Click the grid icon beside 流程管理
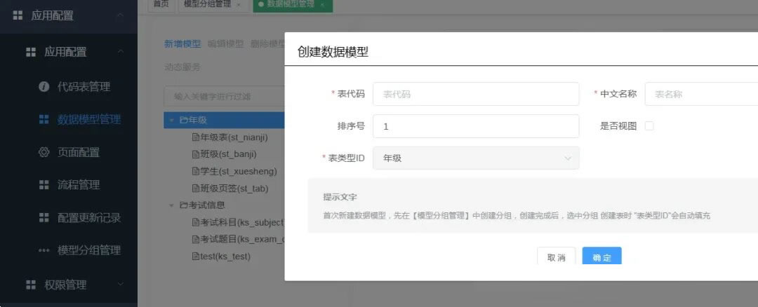The width and height of the screenshot is (758, 307). point(44,185)
